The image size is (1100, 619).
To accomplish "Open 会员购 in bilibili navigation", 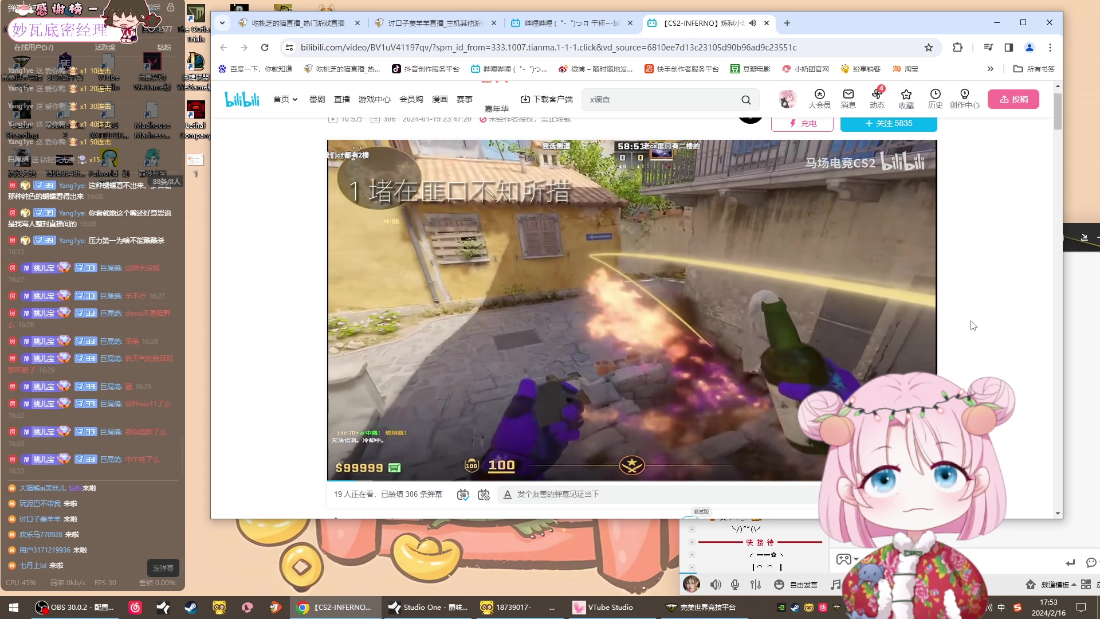I will point(411,99).
